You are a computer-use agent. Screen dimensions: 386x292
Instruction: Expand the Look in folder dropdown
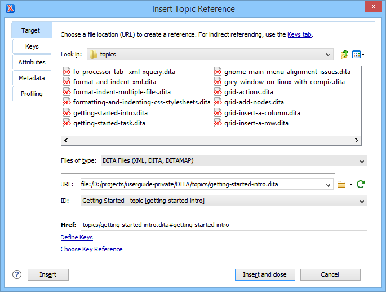click(x=329, y=55)
